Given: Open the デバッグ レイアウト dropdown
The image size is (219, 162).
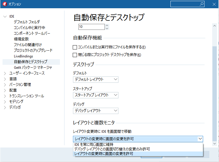Looking at the screenshot, I should [96, 111].
